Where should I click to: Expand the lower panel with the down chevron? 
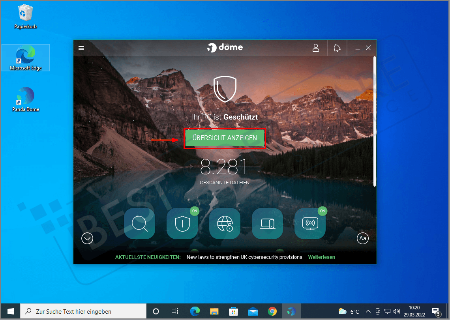[x=87, y=238]
